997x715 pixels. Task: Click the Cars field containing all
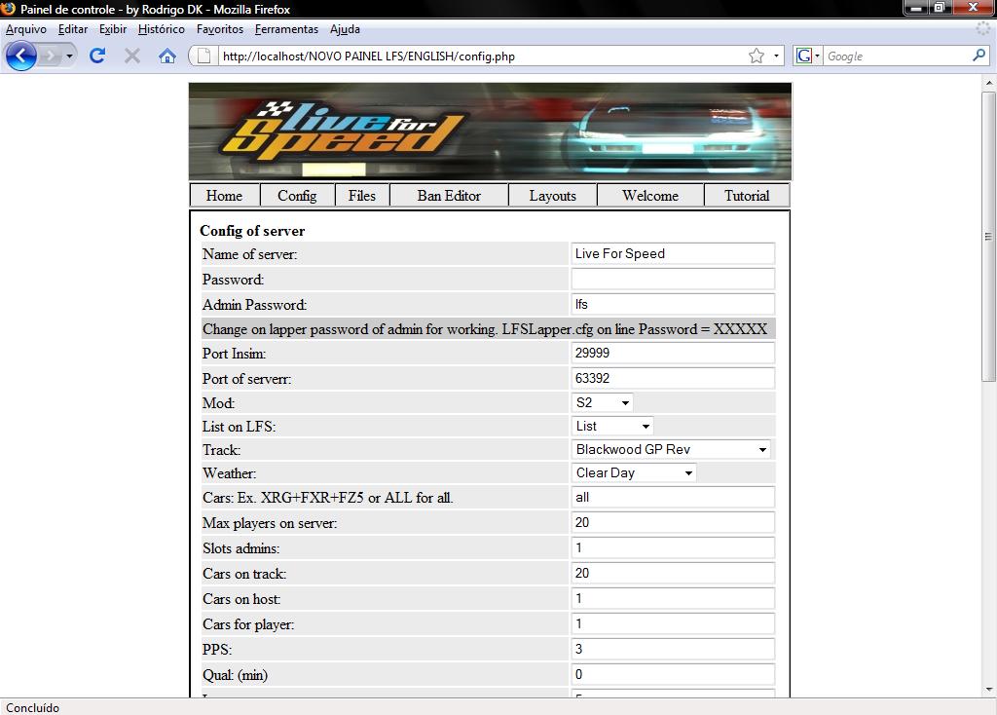click(x=673, y=497)
